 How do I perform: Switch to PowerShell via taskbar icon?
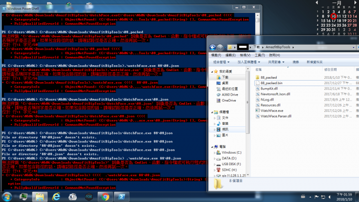(122, 197)
